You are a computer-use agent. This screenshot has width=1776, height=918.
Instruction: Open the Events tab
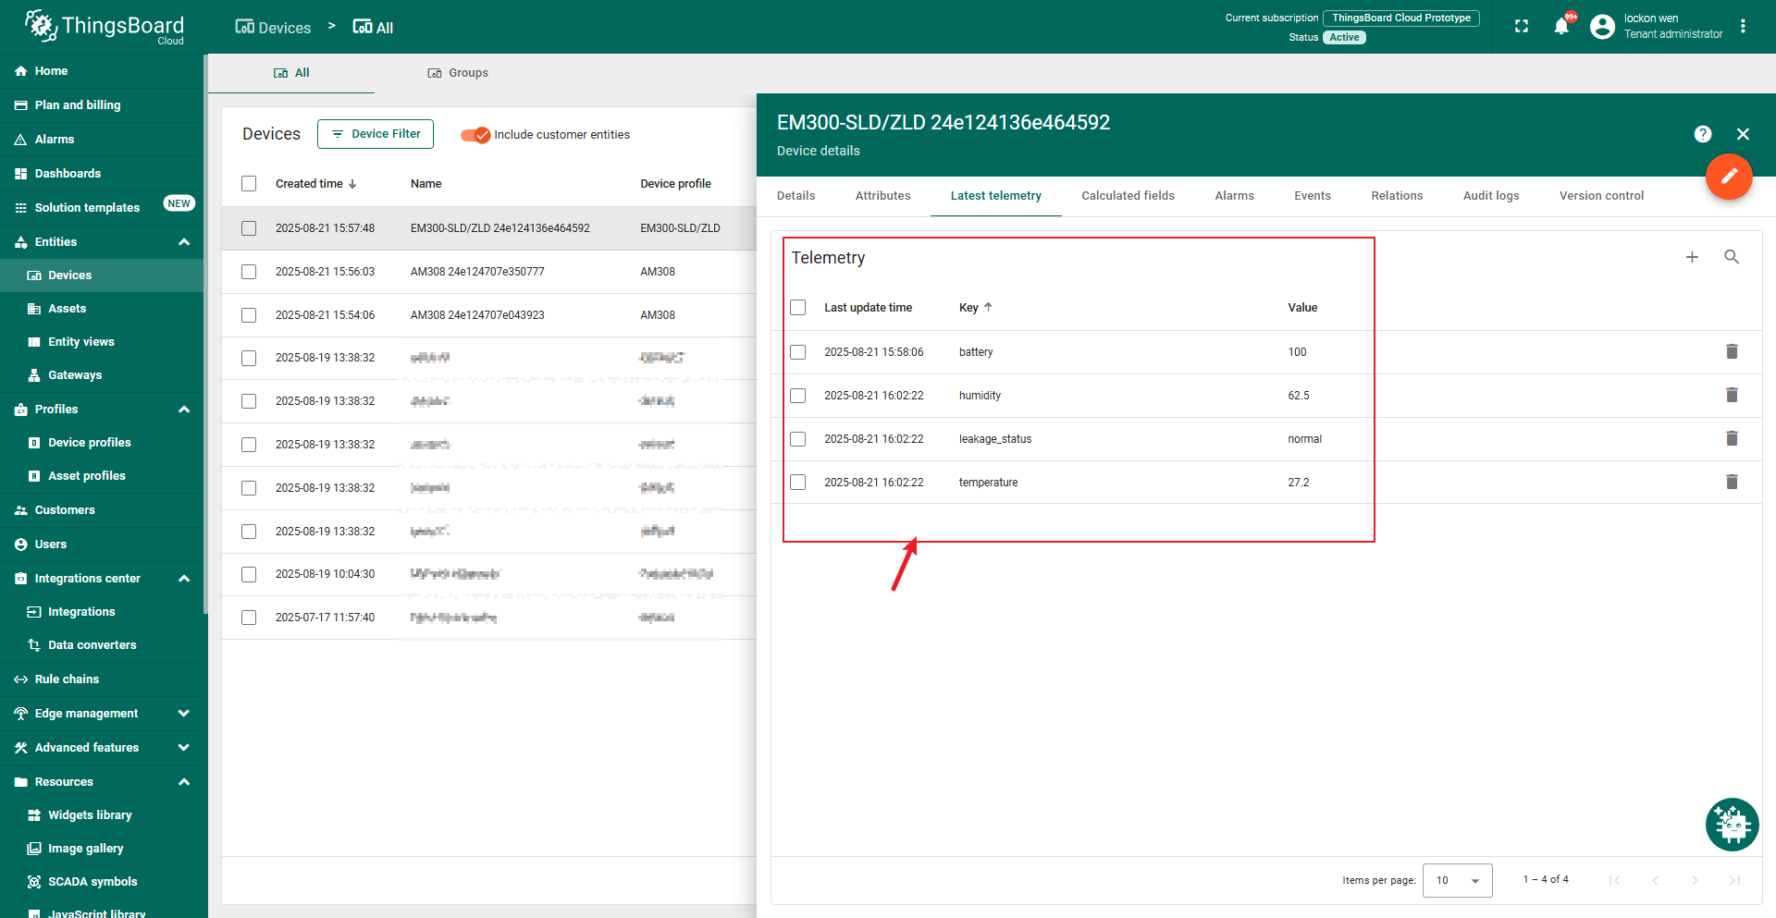[x=1312, y=196]
